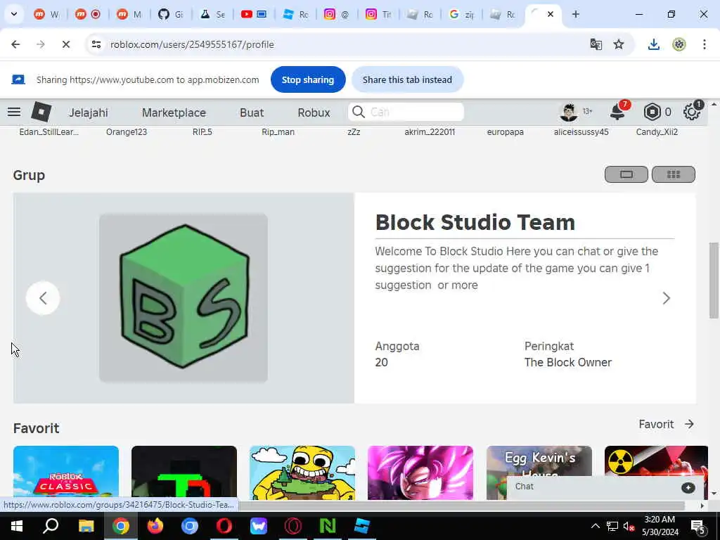Show previous group in carousel
This screenshot has width=720, height=540.
43,298
